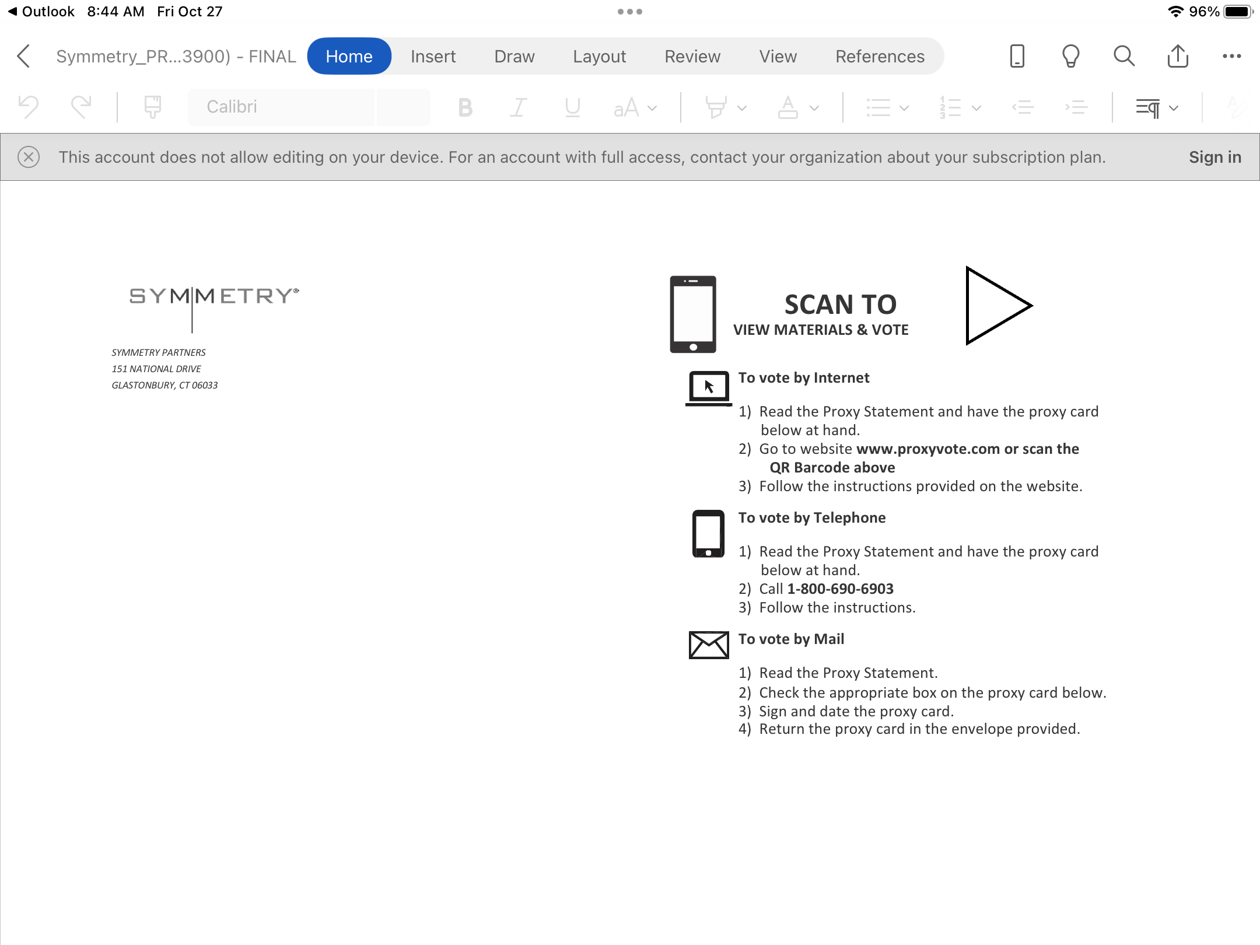Tap the battery indicator

point(1238,12)
